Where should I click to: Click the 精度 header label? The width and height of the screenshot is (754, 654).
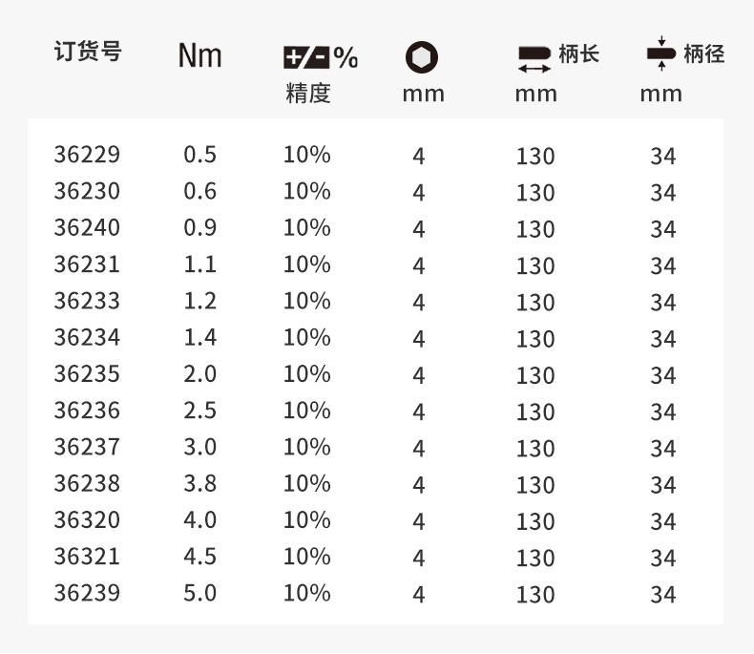coord(307,94)
